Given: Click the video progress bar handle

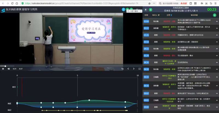Looking at the screenshot, I should pyautogui.click(x=5, y=66).
